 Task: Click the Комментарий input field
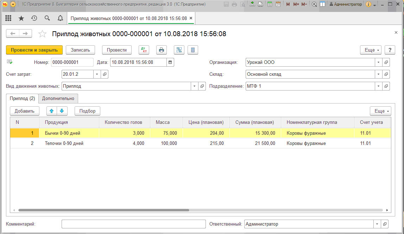tap(133, 224)
